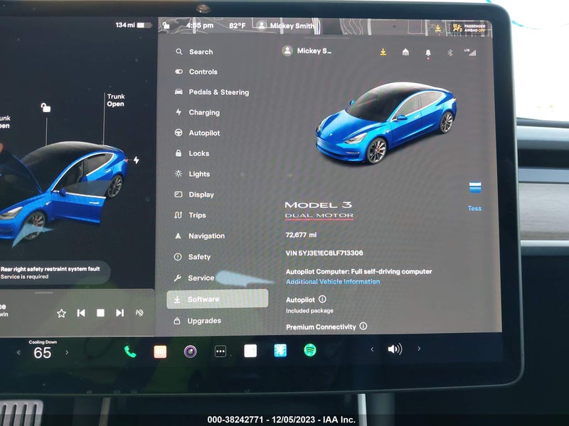
Task: Open the dashcam camera app
Action: point(190,351)
